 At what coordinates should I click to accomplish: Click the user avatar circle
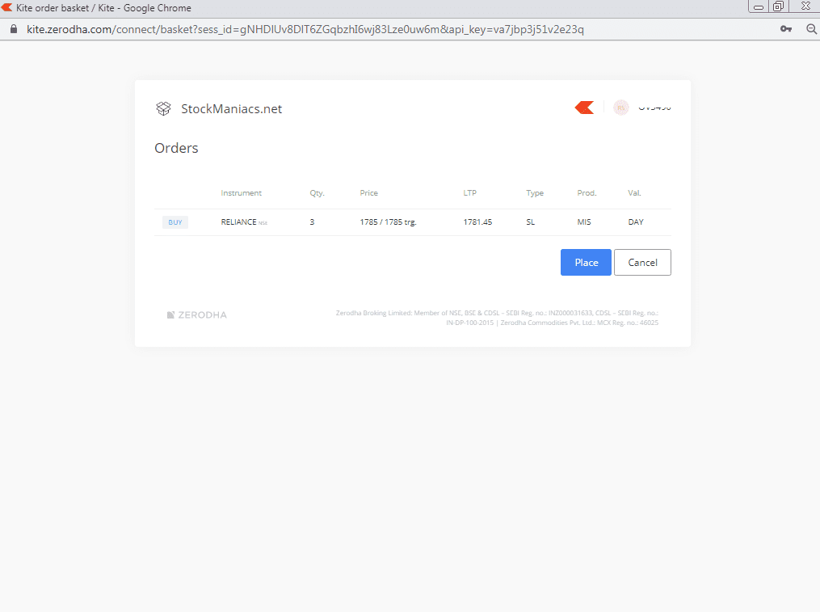620,108
